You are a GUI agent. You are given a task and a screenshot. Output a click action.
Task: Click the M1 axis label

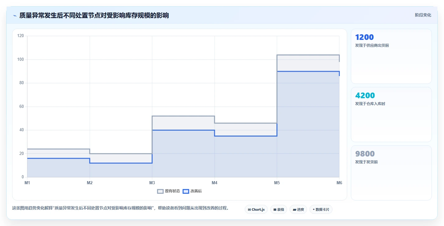coord(27,183)
